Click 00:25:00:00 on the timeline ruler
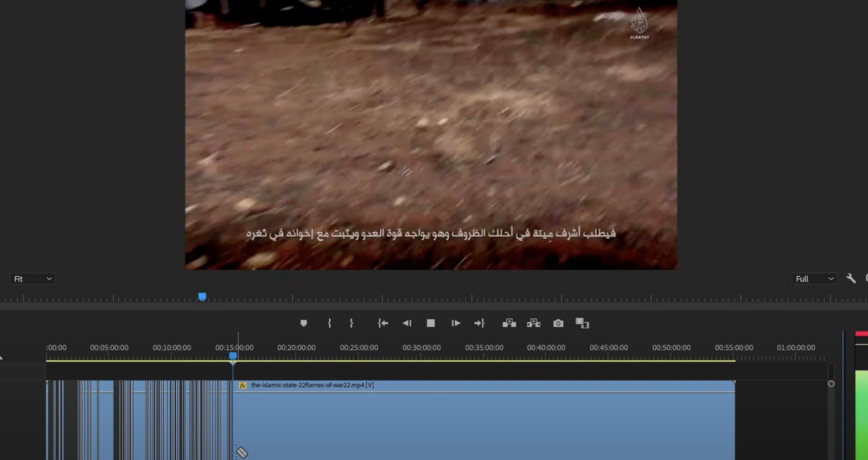Screen dimensions: 868x460 (359, 348)
